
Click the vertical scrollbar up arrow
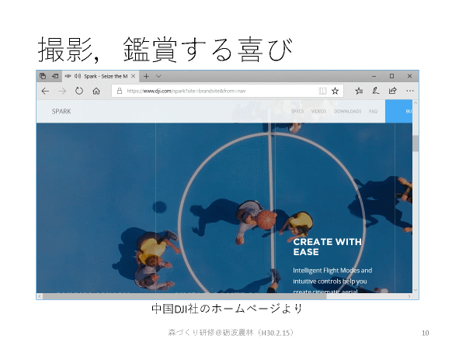coord(416,102)
